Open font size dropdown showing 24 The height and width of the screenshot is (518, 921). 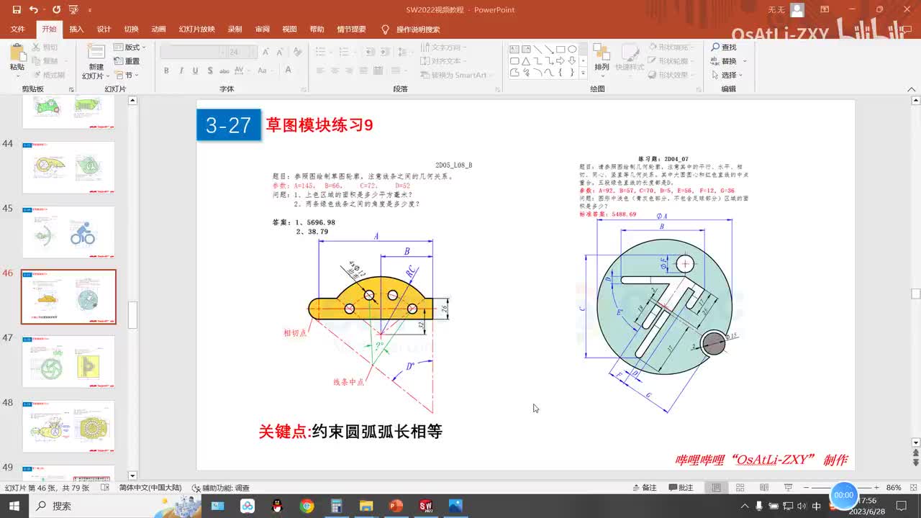tap(242, 52)
